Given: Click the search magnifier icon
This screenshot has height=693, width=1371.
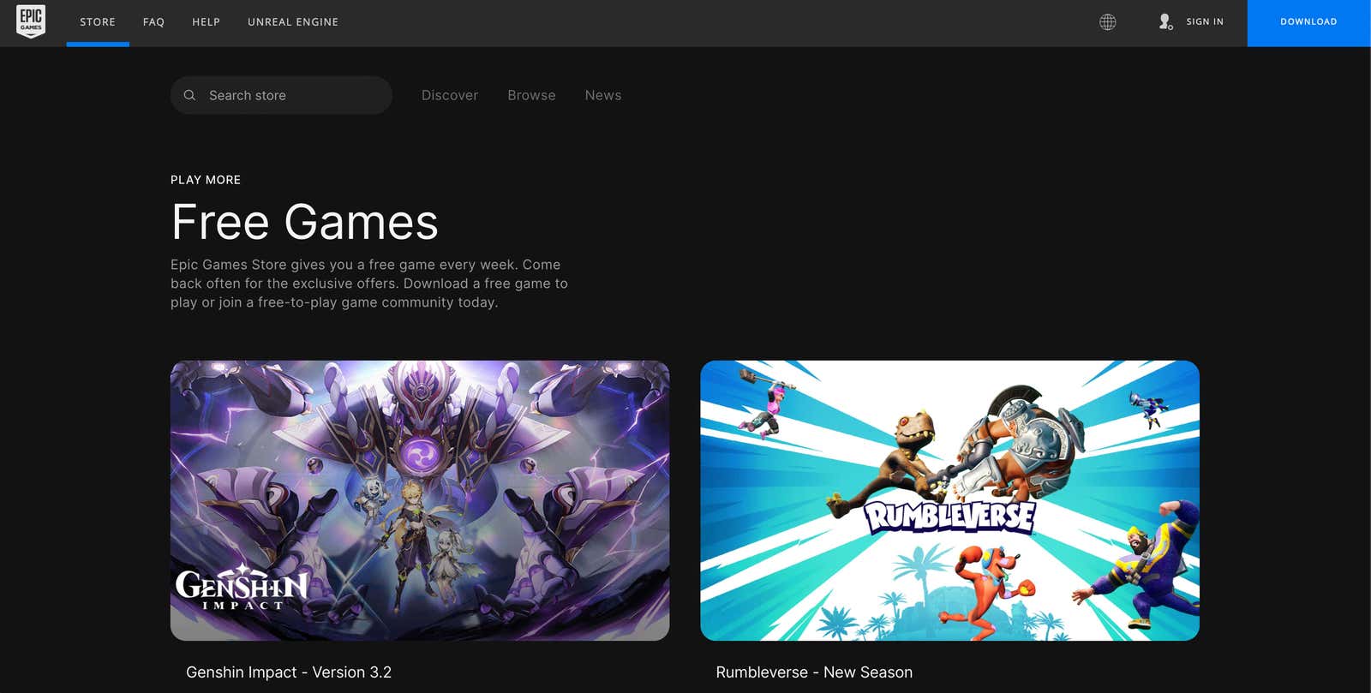Looking at the screenshot, I should point(190,95).
